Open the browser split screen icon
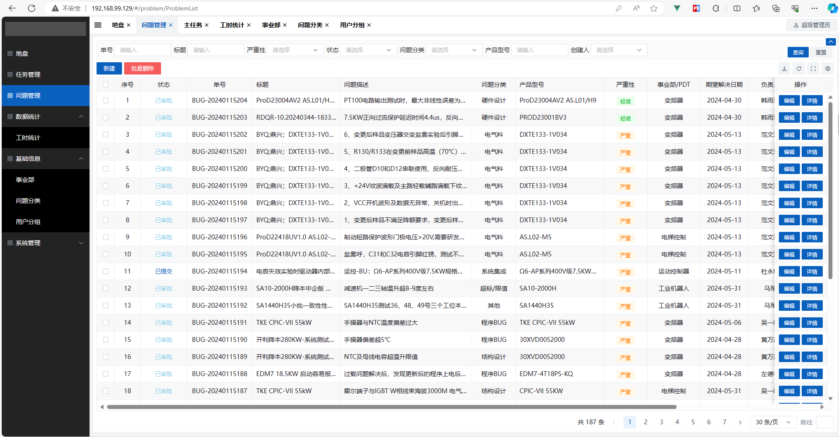The image size is (839, 437). [x=737, y=8]
